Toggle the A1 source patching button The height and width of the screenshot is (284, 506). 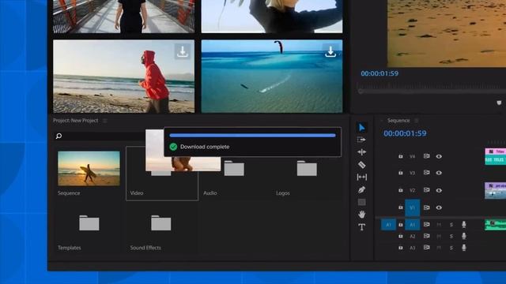(388, 224)
